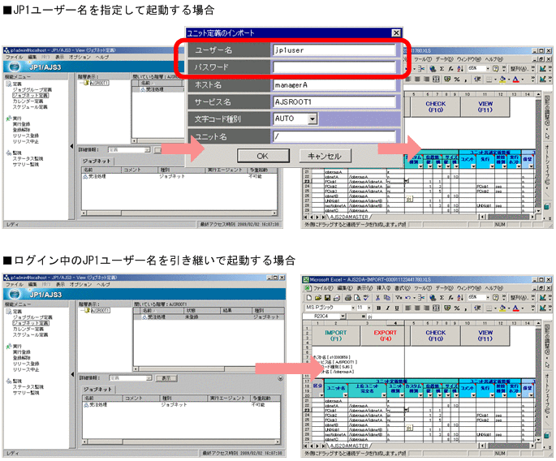The width and height of the screenshot is (556, 461).
Task: Toggle Align Left in lower Excel toolbar
Action: 407,308
